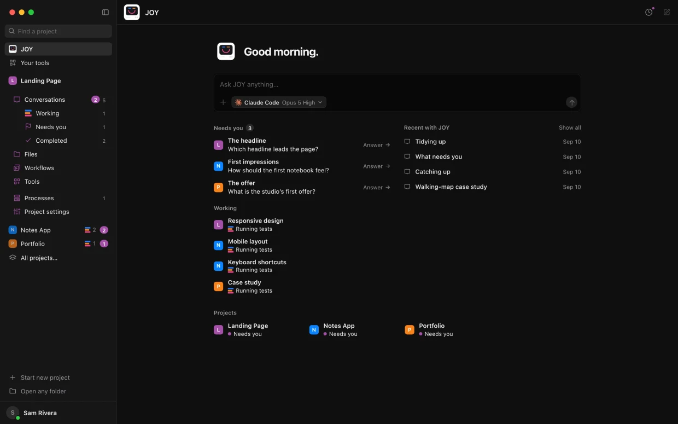The height and width of the screenshot is (424, 678).
Task: Collapse the Landing Page project
Action: 59,80
